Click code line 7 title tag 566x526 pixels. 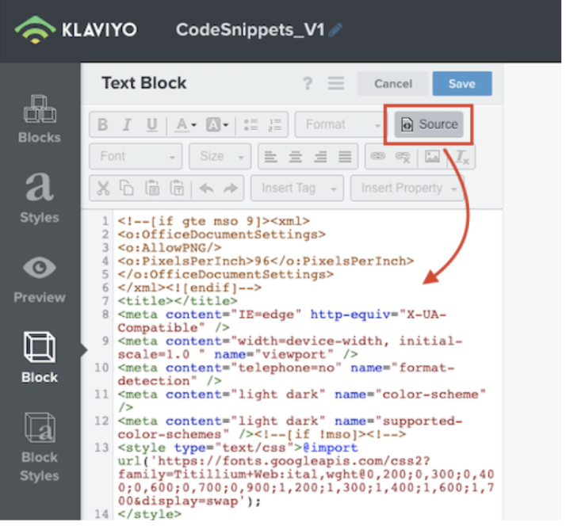178,301
